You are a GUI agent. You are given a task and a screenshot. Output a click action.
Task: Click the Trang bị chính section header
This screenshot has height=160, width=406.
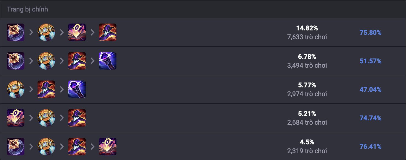point(27,9)
